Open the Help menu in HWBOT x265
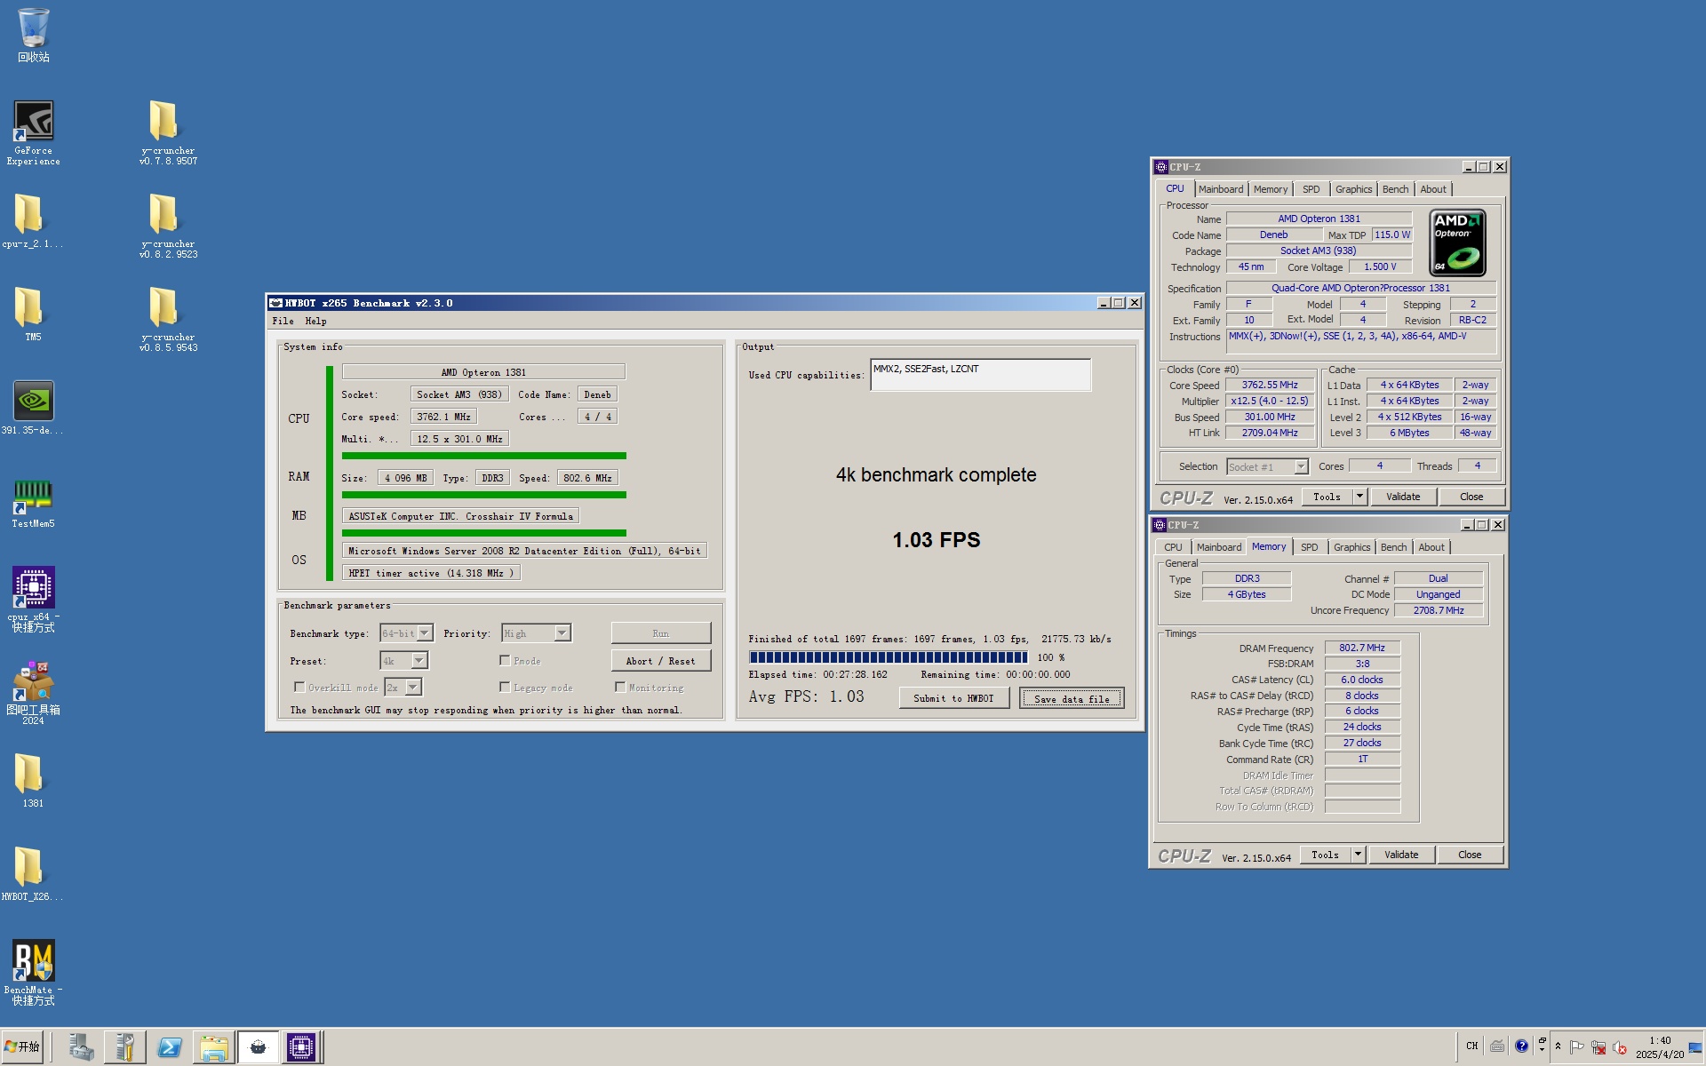 pyautogui.click(x=315, y=322)
